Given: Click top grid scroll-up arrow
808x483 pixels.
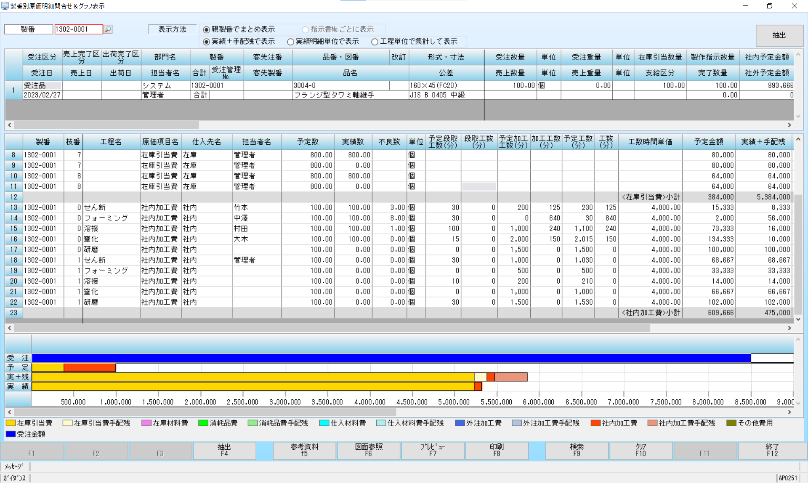Looking at the screenshot, I should (x=798, y=55).
